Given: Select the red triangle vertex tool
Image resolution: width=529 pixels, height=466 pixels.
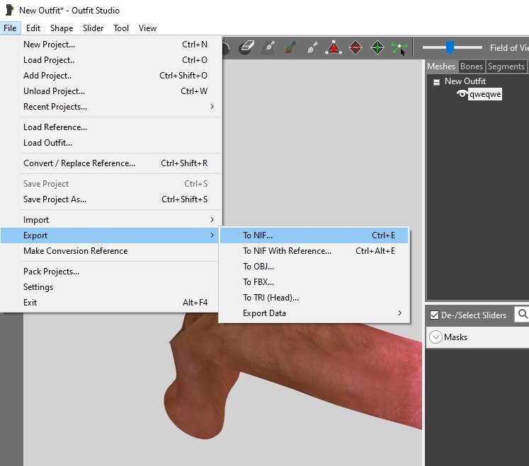Looking at the screenshot, I should point(334,48).
